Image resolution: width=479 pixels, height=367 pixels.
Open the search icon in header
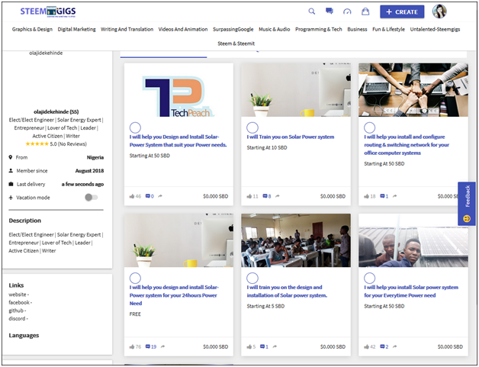click(x=312, y=11)
